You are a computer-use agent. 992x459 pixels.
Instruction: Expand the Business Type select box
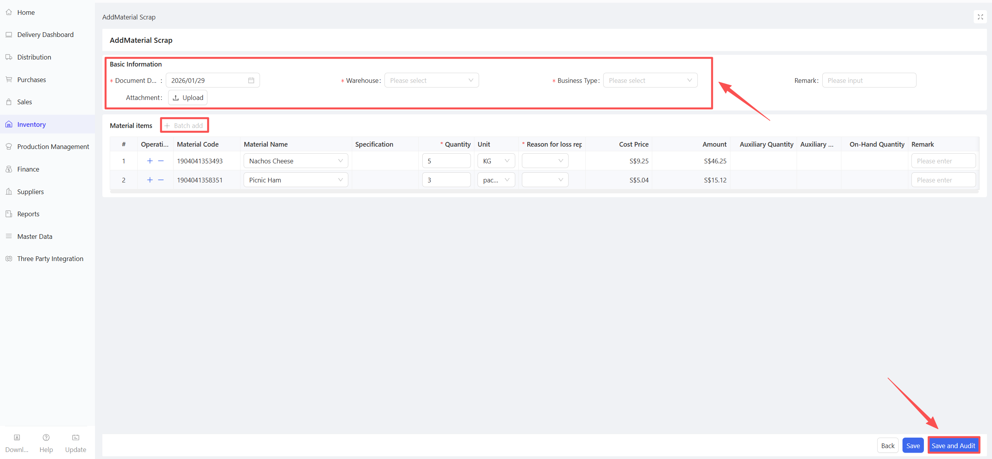(650, 81)
